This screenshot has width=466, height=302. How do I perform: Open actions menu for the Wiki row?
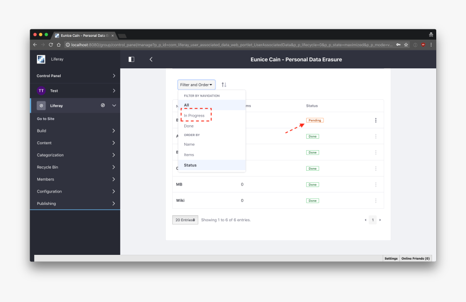pyautogui.click(x=376, y=201)
